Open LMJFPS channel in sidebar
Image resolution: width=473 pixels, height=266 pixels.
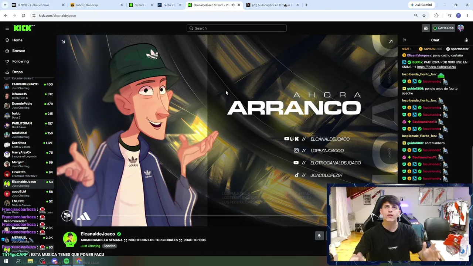tap(28, 203)
